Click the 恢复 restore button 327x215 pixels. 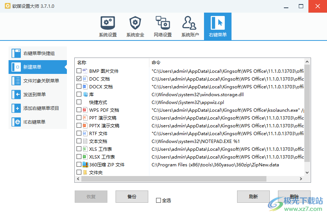coord(91,197)
